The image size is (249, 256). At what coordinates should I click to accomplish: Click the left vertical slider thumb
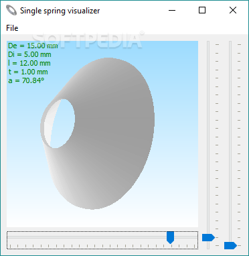208,237
